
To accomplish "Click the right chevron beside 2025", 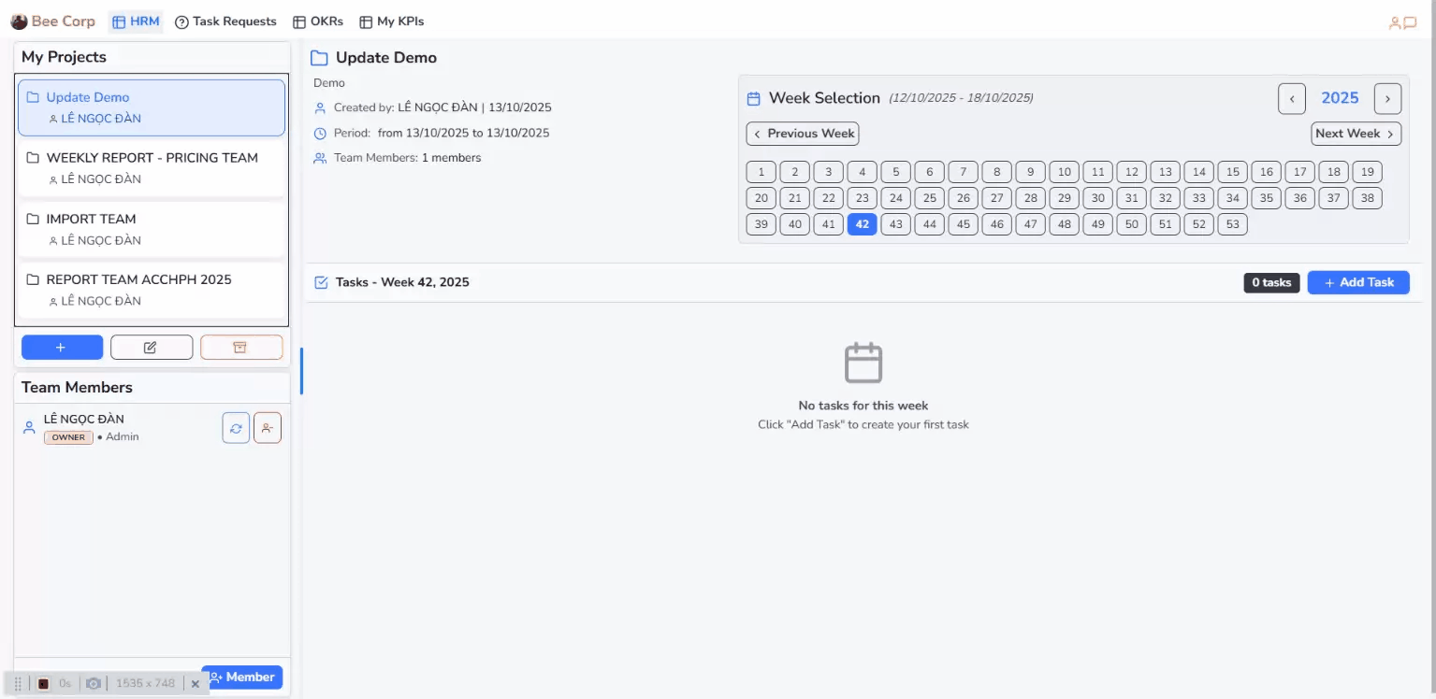I will tap(1387, 98).
